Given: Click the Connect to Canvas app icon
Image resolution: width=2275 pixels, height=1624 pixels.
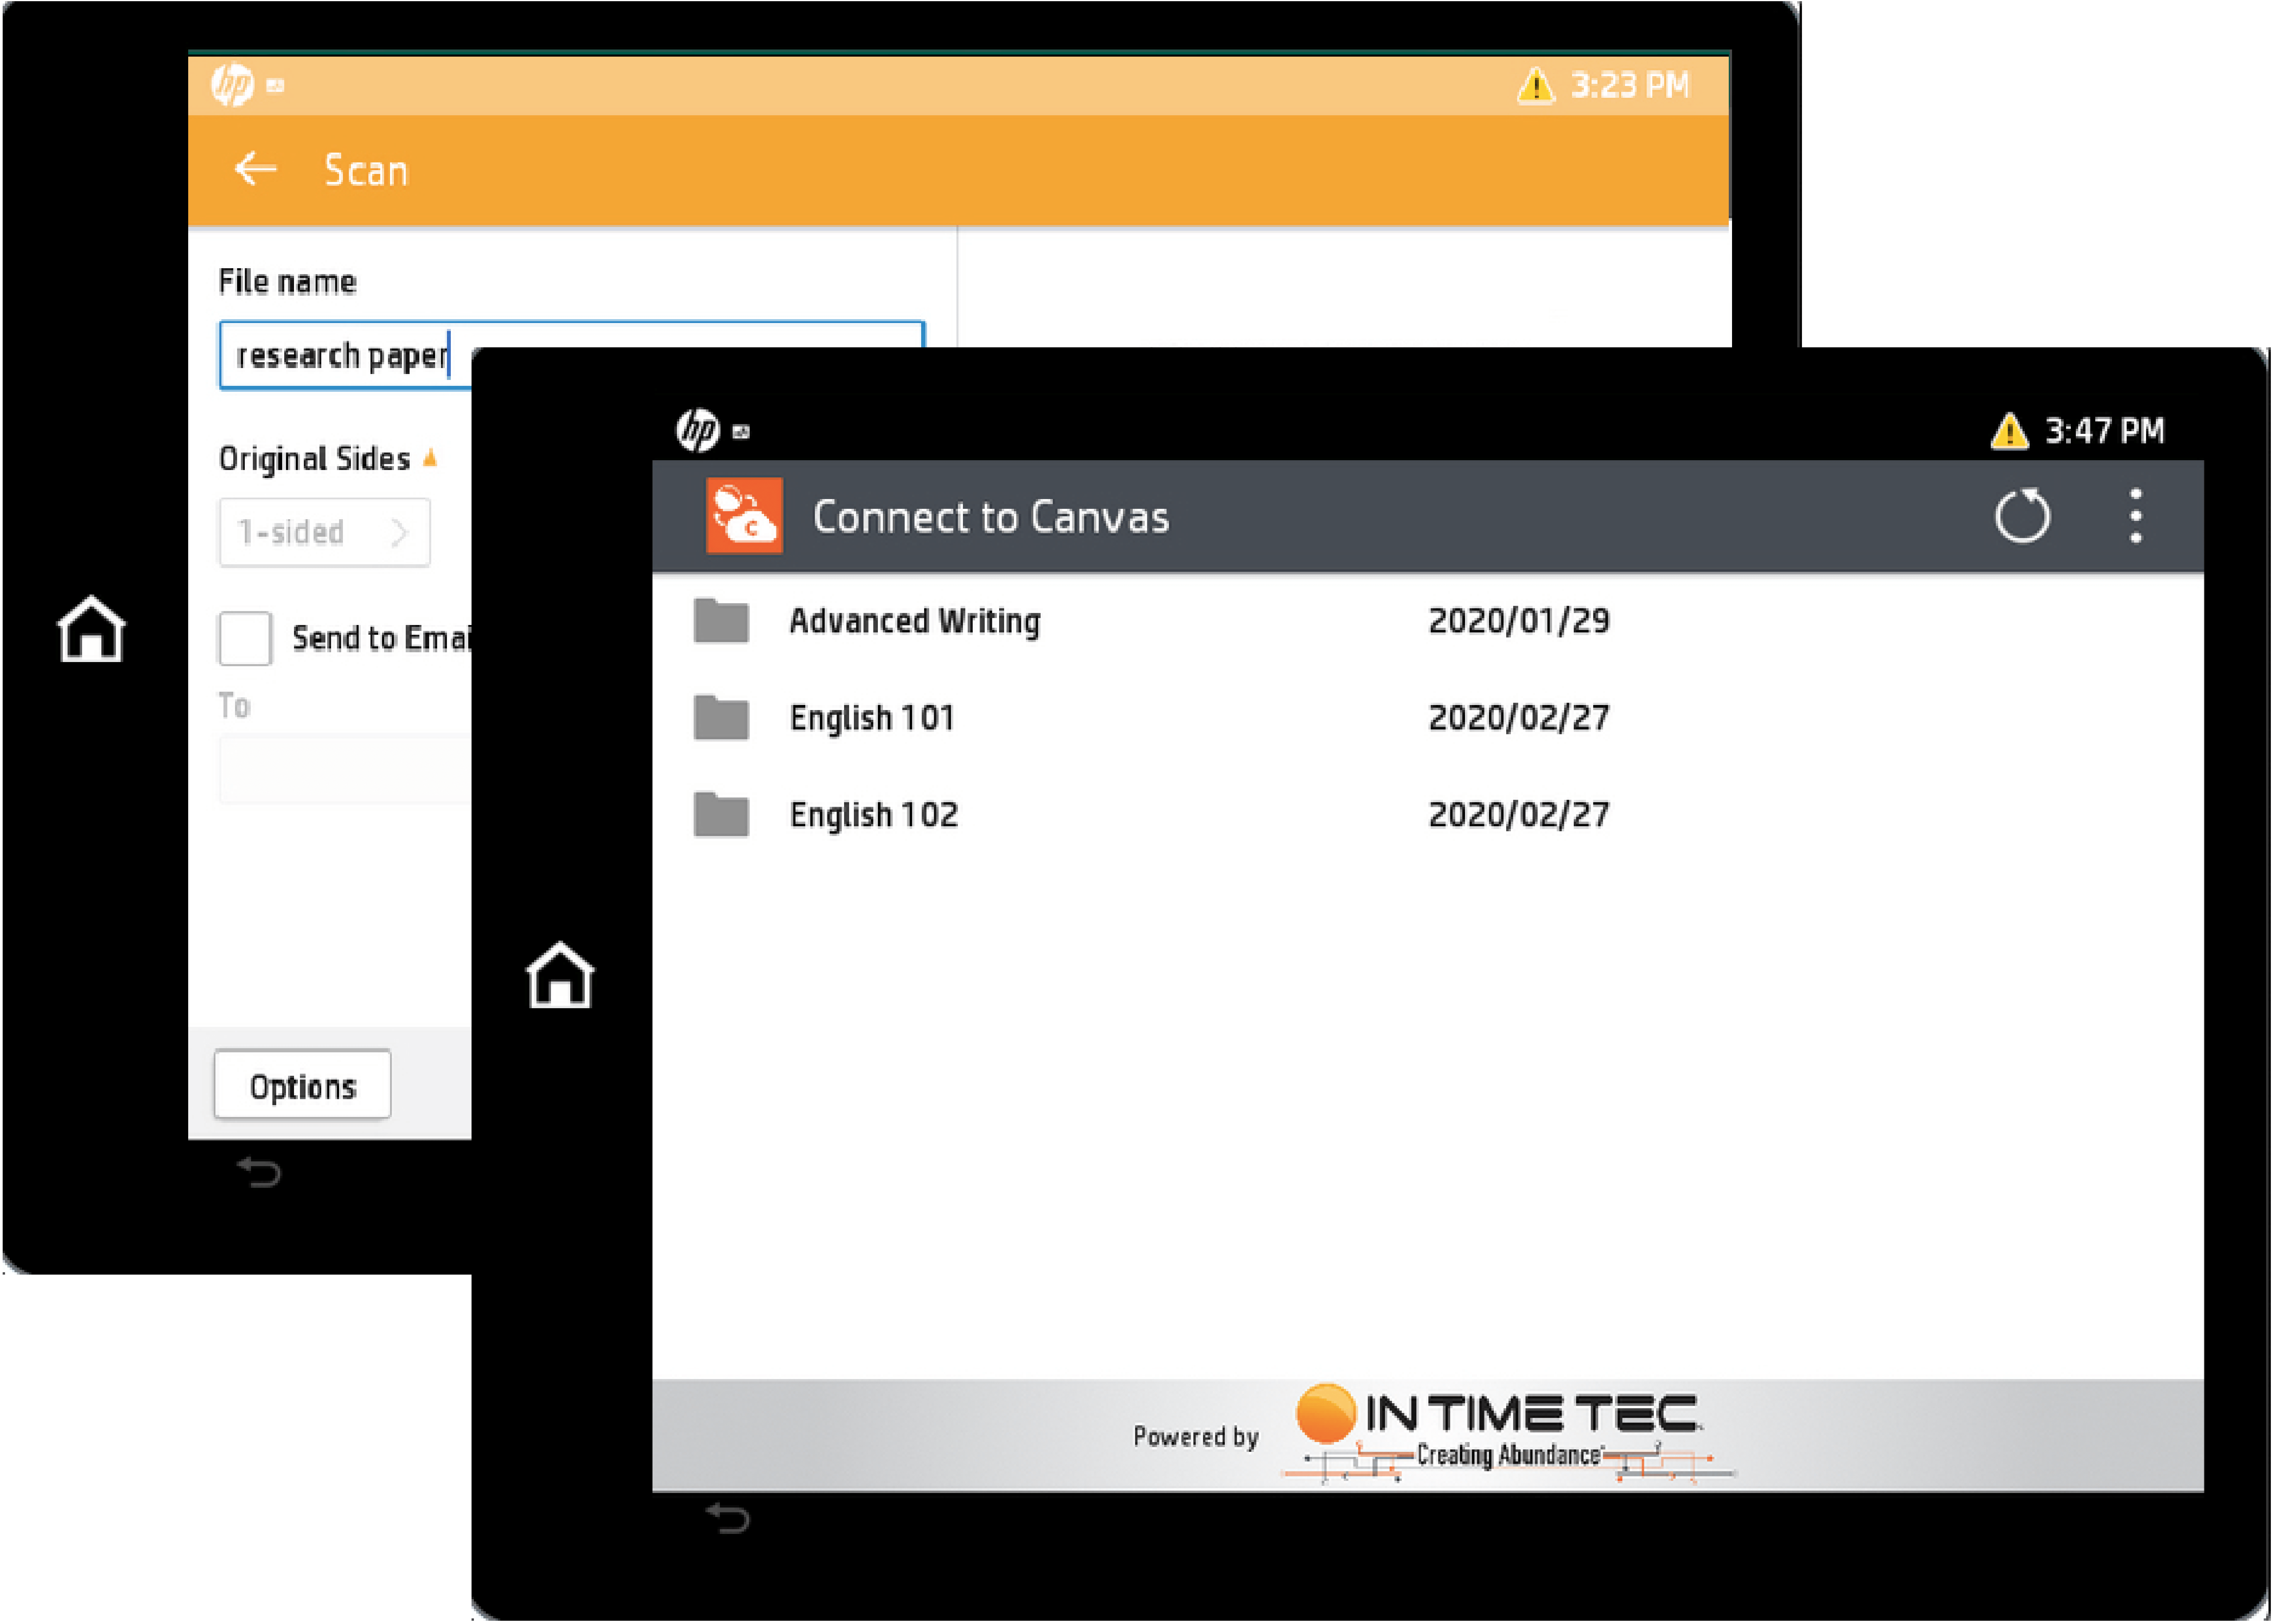Looking at the screenshot, I should 744,516.
